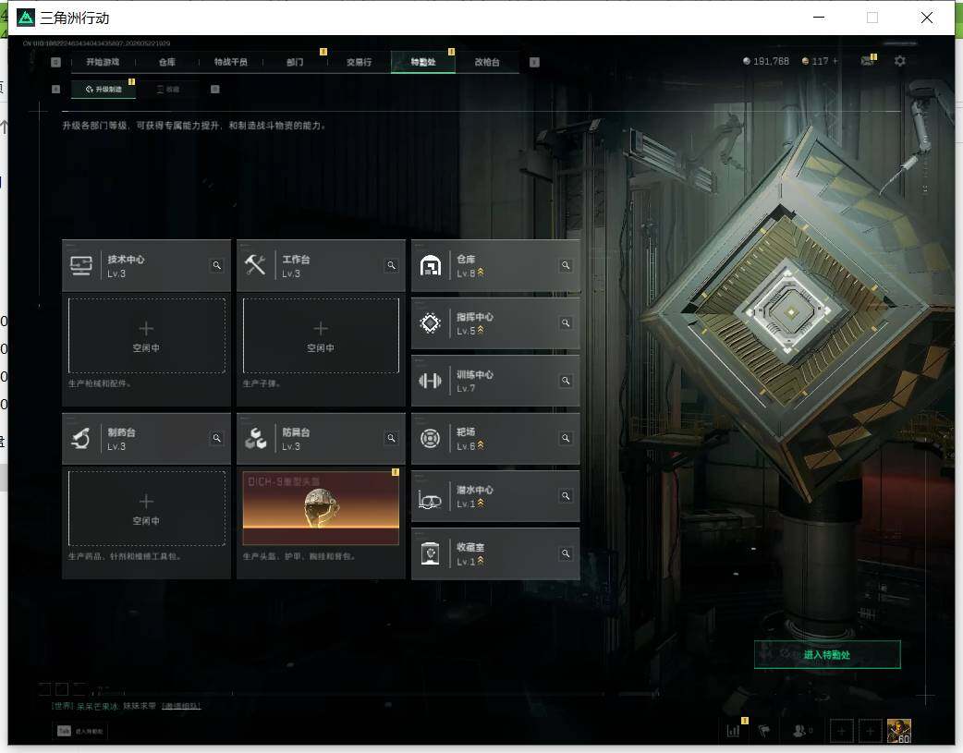The image size is (963, 753).
Task: Switch to the 仓库 top tab
Action: pos(166,62)
